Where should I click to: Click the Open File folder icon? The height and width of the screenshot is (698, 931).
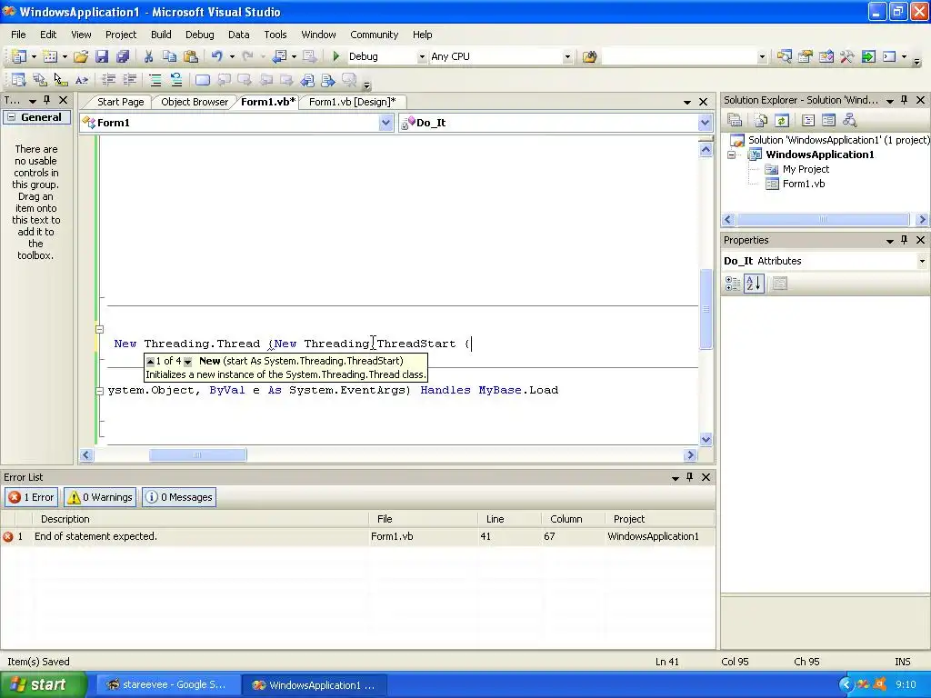[81, 56]
